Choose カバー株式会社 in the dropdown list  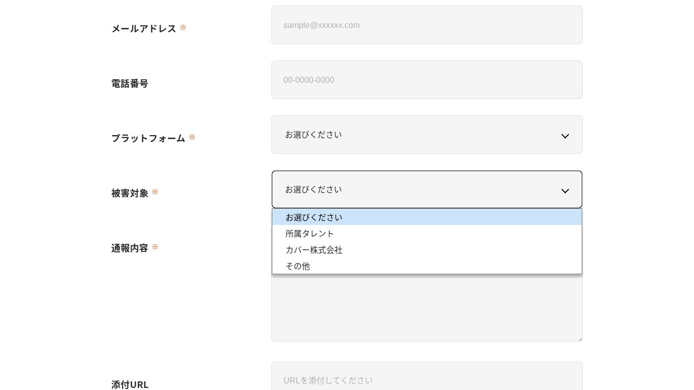314,250
